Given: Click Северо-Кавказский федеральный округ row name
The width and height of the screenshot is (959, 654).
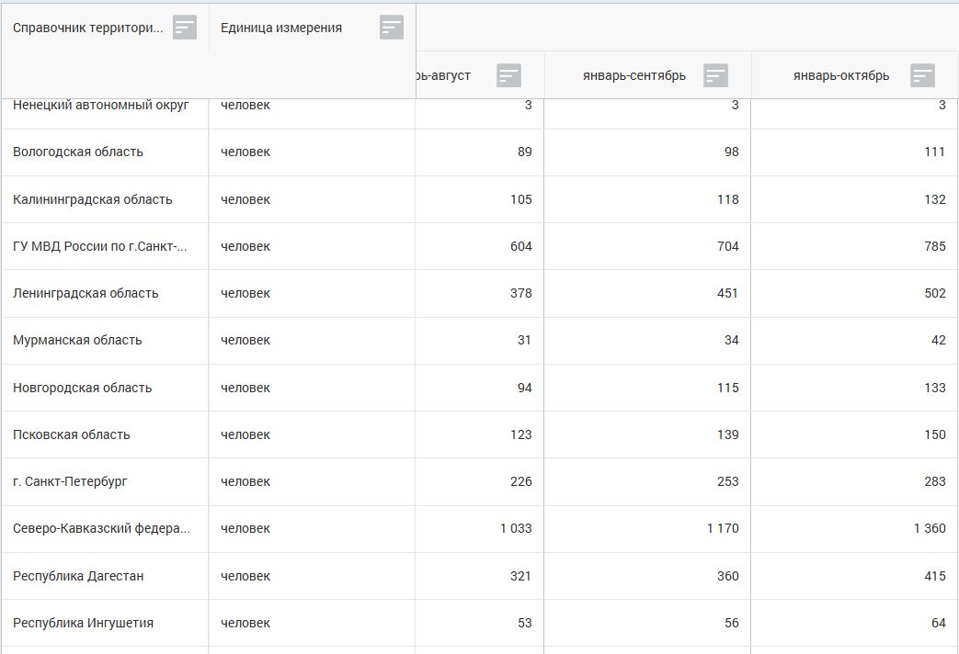Looking at the screenshot, I should tap(101, 528).
